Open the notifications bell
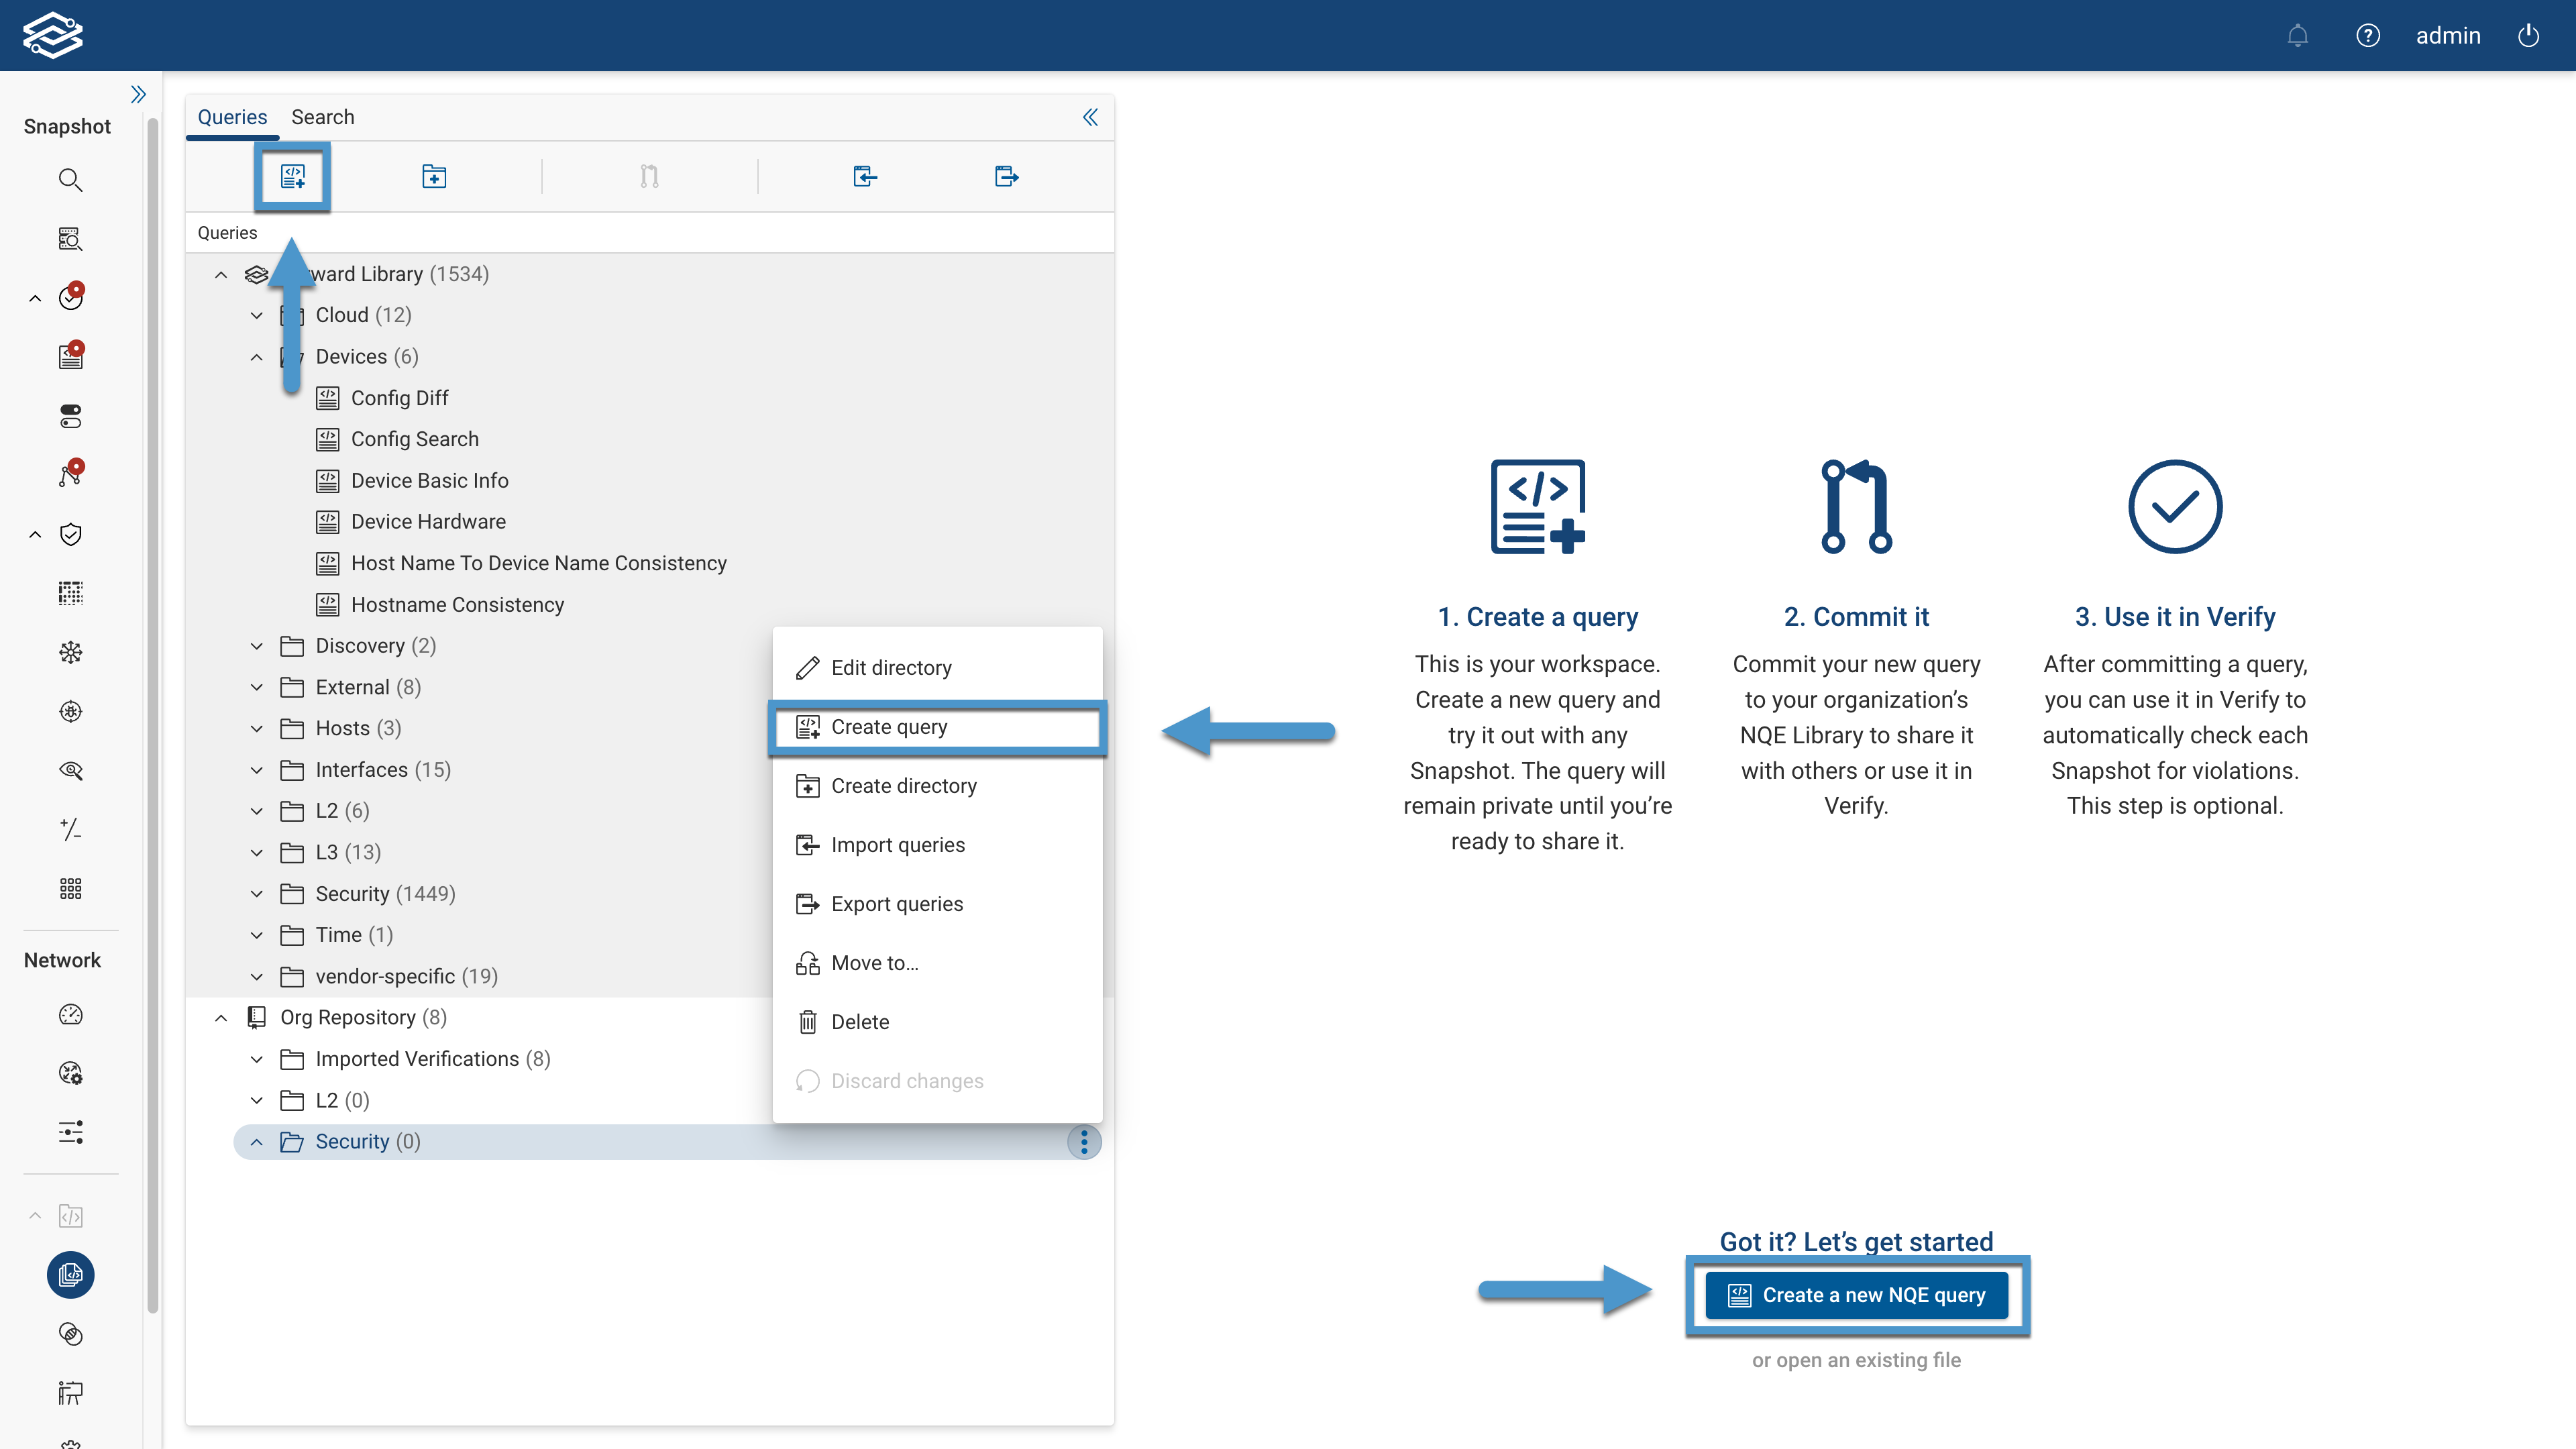This screenshot has width=2576, height=1449. [2297, 36]
